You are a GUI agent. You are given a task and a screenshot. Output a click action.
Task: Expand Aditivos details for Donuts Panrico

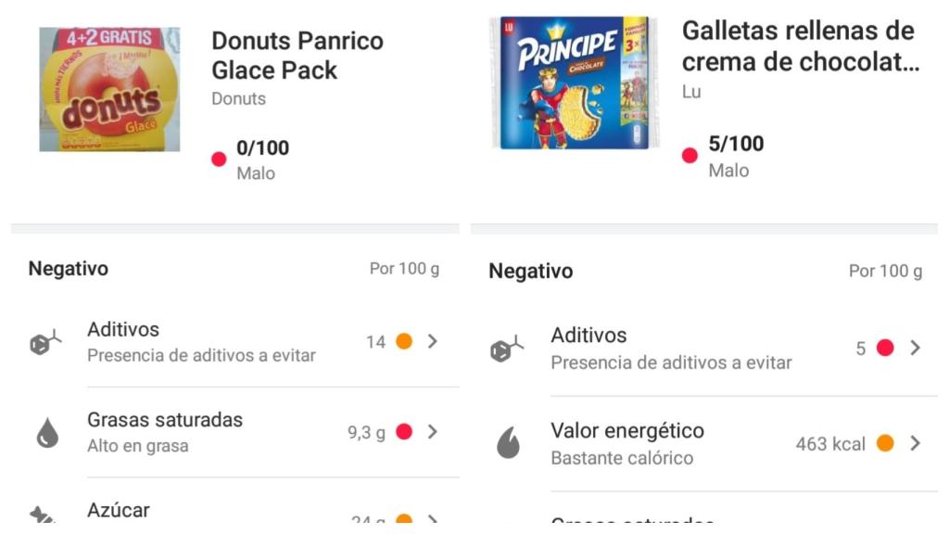[432, 341]
